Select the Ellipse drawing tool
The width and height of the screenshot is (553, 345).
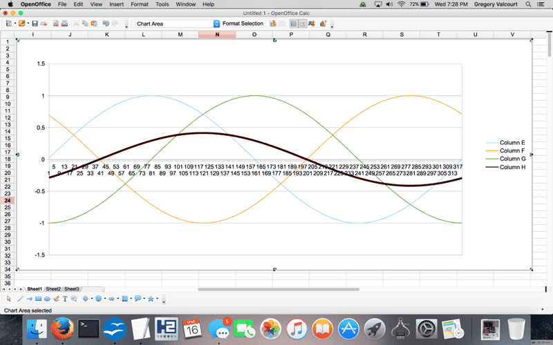click(x=47, y=299)
